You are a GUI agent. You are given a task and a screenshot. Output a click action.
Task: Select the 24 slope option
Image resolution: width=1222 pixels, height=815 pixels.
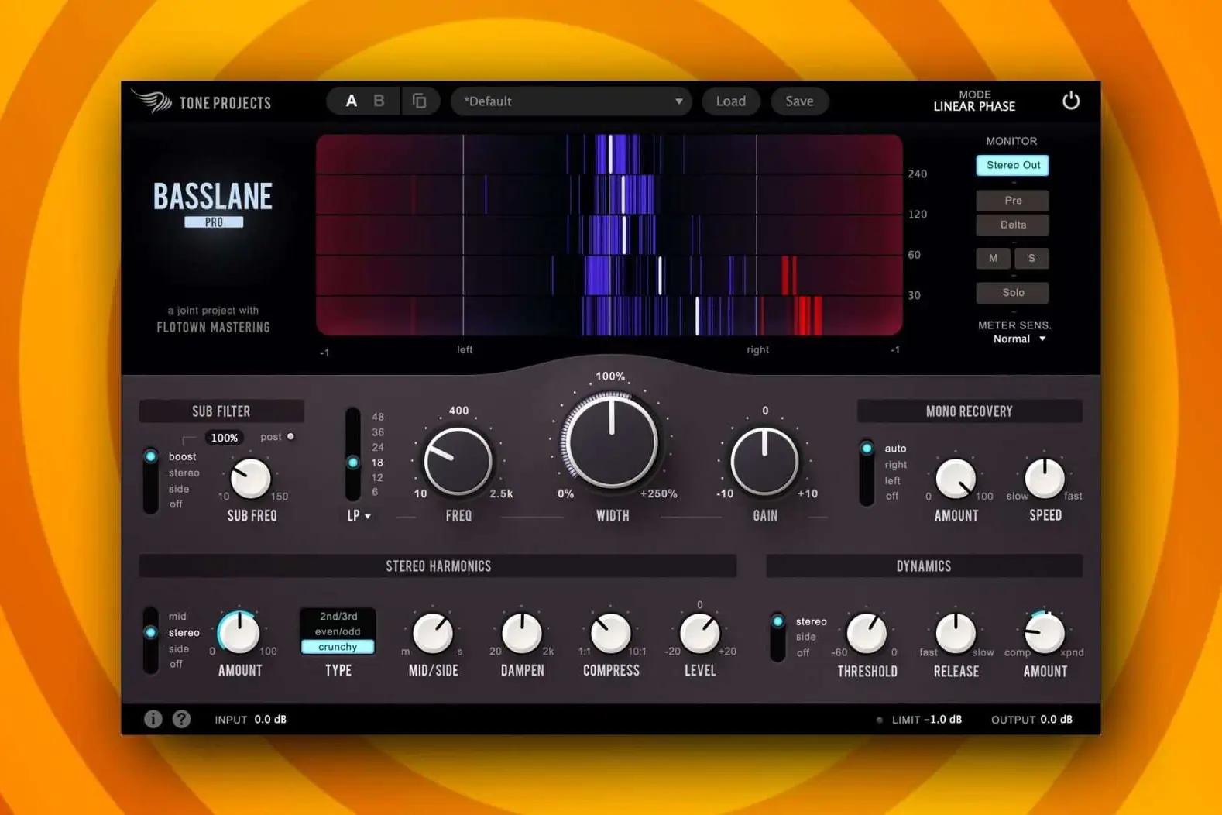378,447
